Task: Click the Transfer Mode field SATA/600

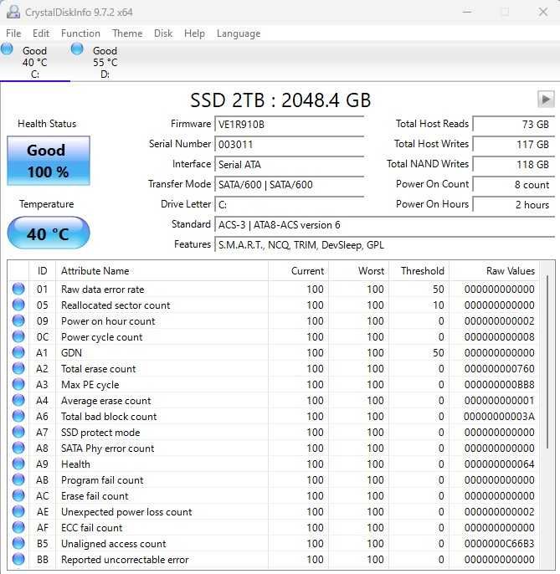Action: 290,184
